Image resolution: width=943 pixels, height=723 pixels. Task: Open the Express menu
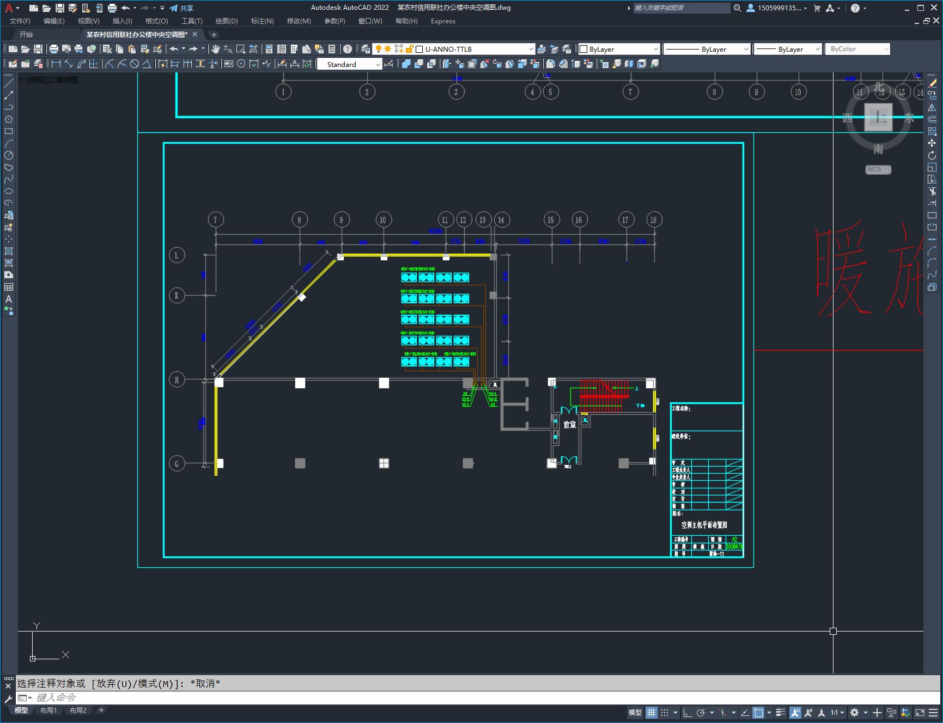coord(443,21)
